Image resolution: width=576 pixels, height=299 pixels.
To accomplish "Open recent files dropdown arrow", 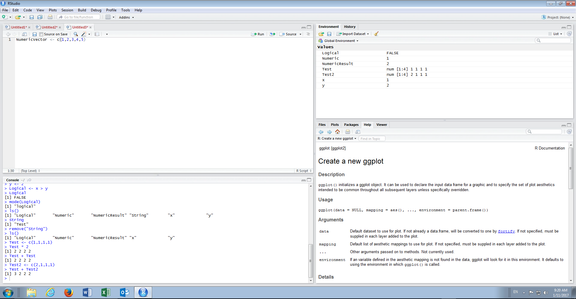I will point(24,17).
